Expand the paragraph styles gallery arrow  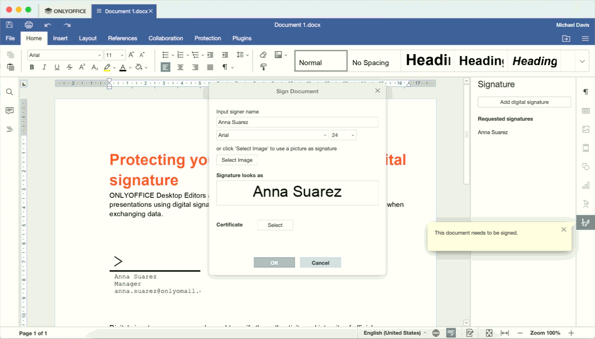tap(582, 61)
